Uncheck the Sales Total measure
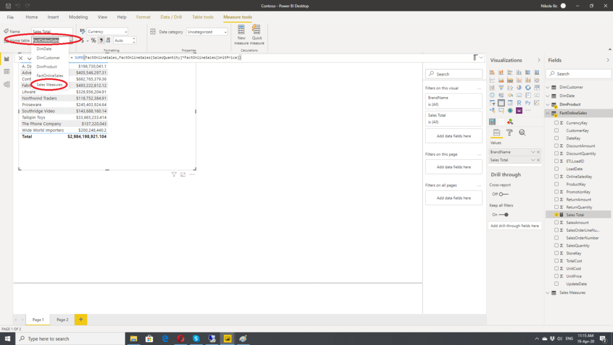613x345 pixels. tap(556, 215)
